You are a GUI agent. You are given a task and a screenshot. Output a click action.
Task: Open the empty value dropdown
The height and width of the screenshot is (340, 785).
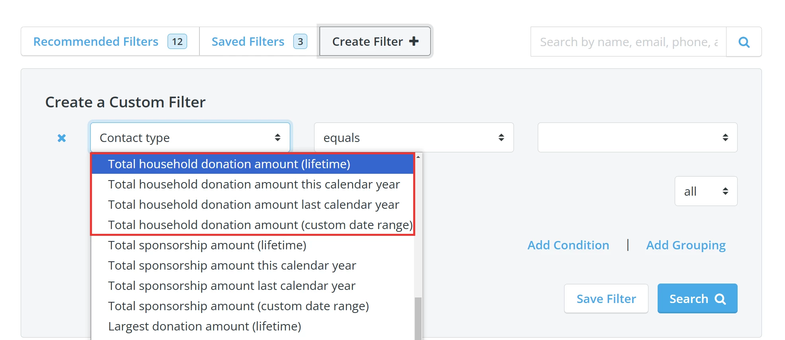coord(637,138)
